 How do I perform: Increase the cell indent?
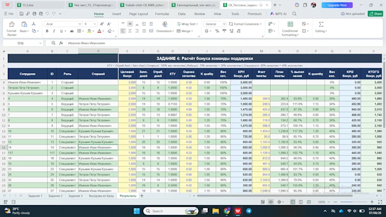tap(151, 24)
